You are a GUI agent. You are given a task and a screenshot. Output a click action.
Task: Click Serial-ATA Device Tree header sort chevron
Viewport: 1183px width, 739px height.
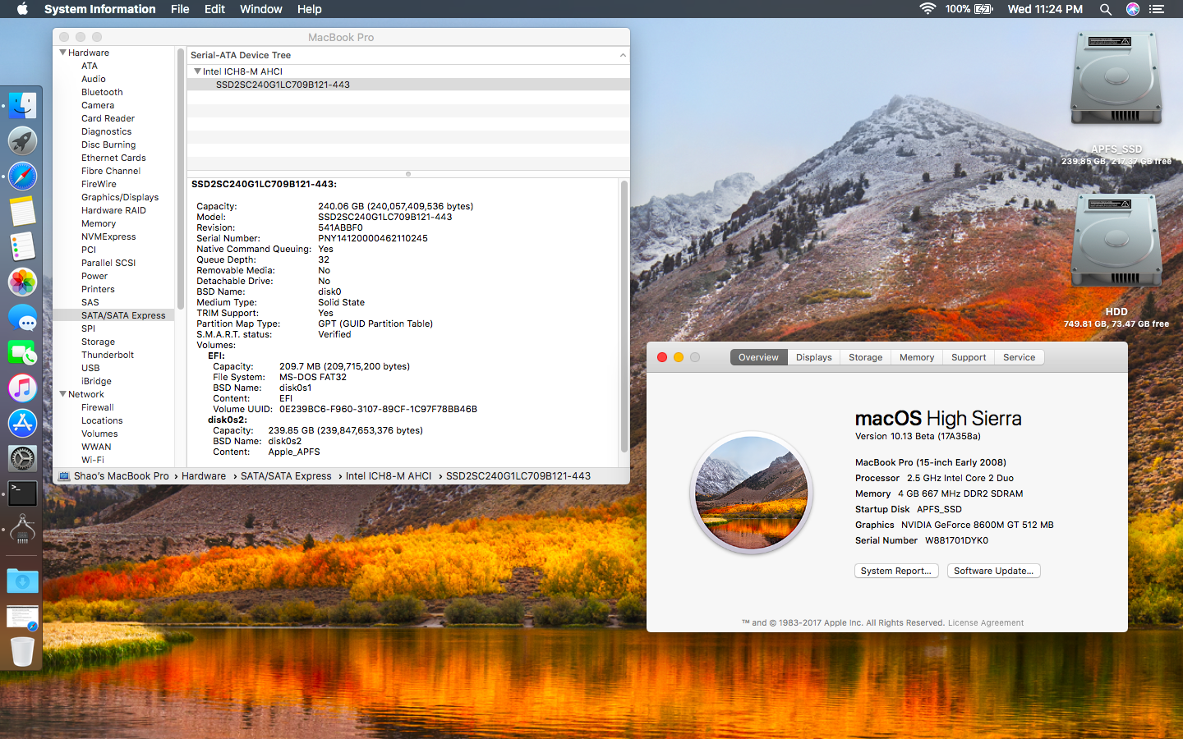tap(623, 55)
